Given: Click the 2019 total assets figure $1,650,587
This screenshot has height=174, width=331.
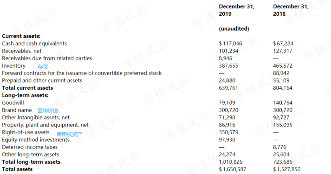Looking at the screenshot, I should (x=233, y=169).
